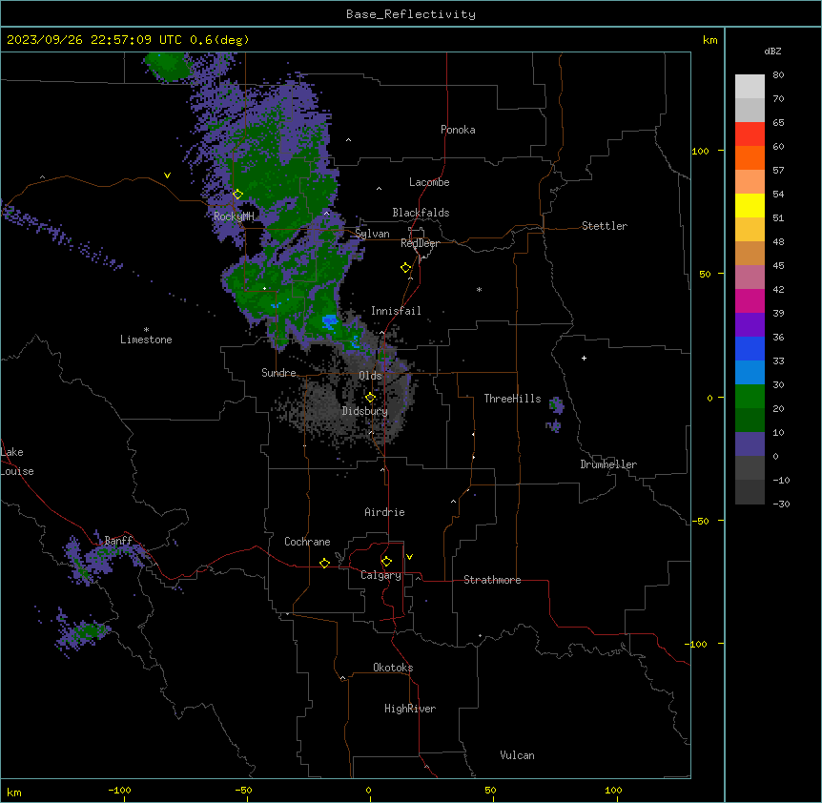Click the RedDeer city label
The image size is (822, 803).
[420, 243]
